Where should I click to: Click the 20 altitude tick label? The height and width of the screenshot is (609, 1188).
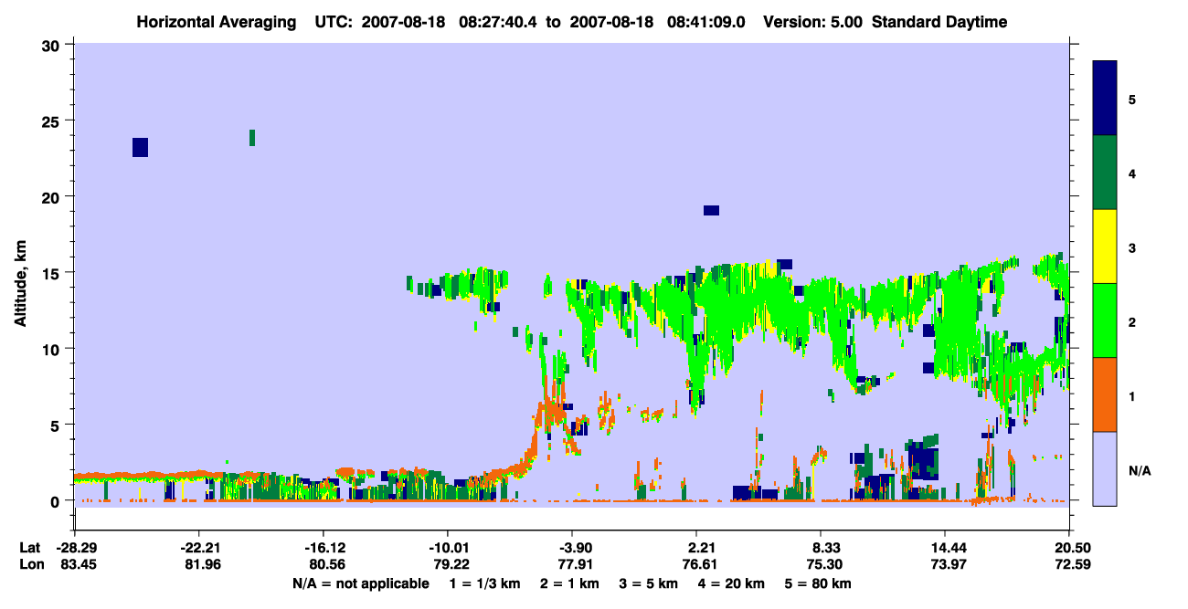click(x=53, y=196)
